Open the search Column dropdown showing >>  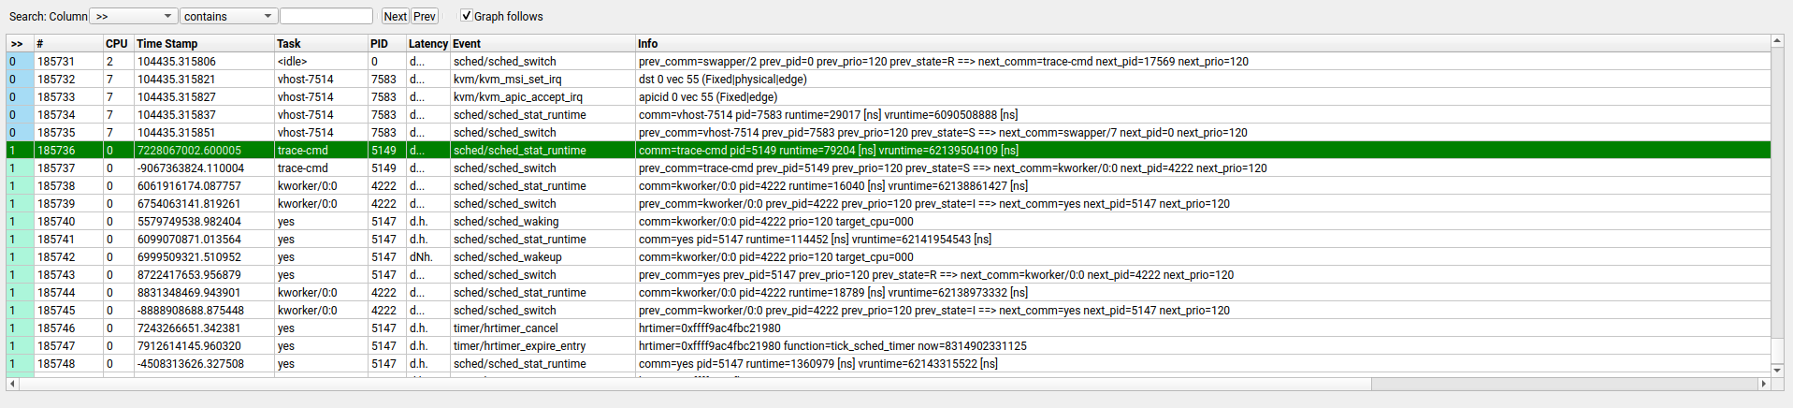134,16
